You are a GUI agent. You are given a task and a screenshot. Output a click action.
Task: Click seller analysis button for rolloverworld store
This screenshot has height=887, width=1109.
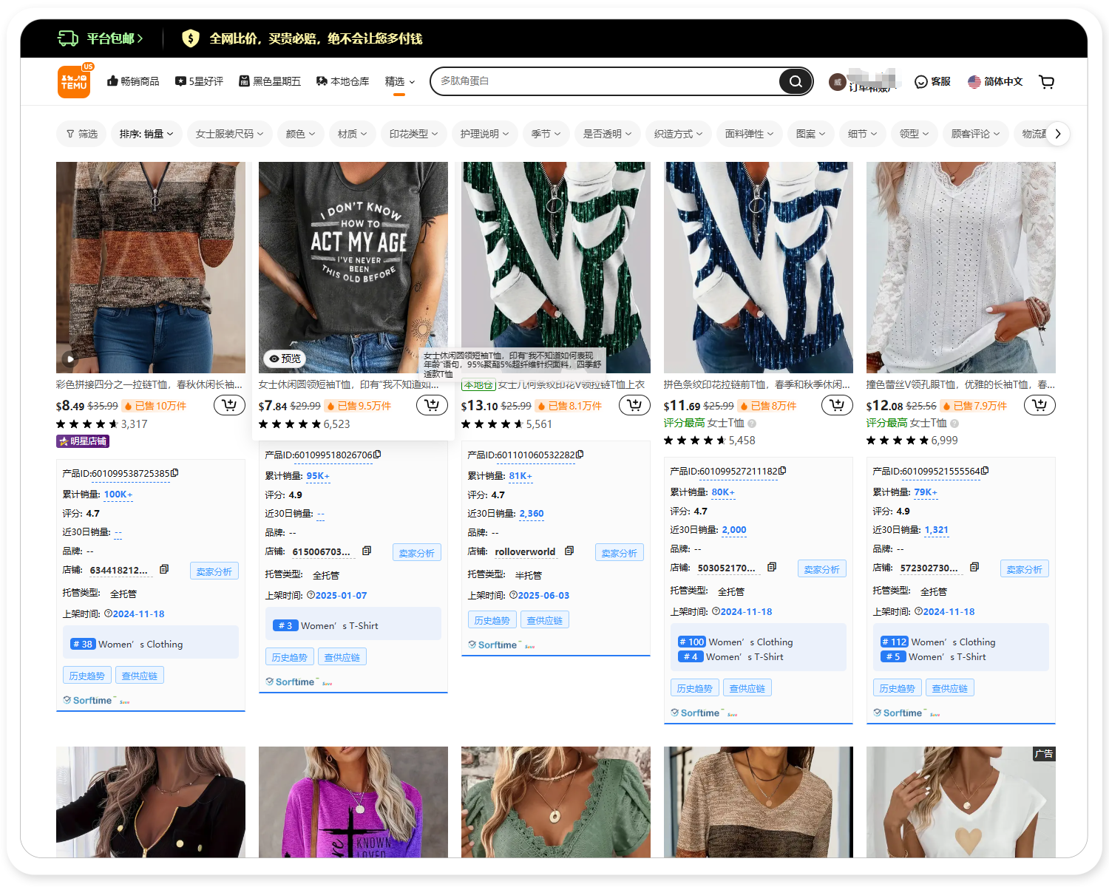[x=619, y=553]
